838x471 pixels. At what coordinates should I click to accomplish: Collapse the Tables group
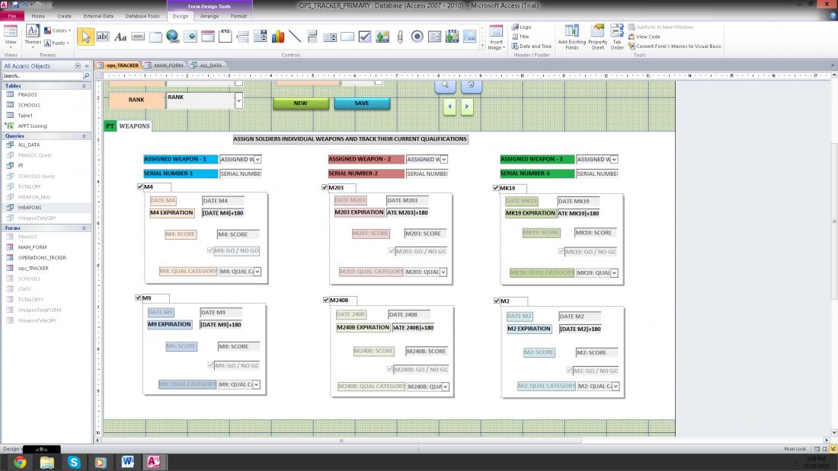84,86
